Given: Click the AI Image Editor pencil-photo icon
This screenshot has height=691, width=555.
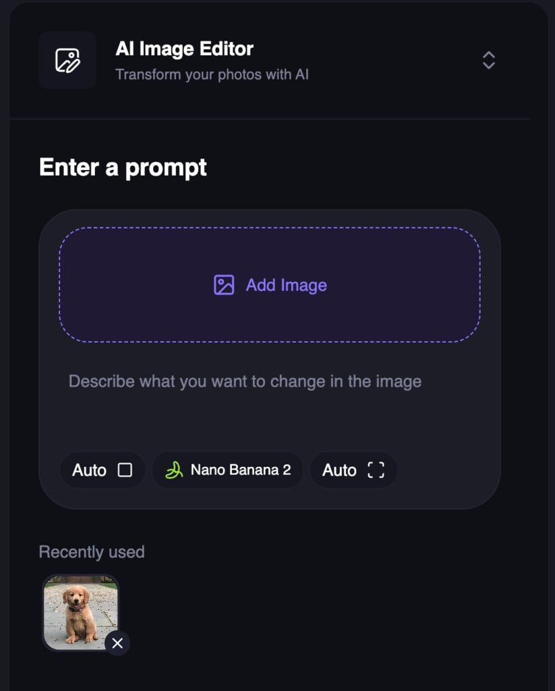Looking at the screenshot, I should pos(67,60).
